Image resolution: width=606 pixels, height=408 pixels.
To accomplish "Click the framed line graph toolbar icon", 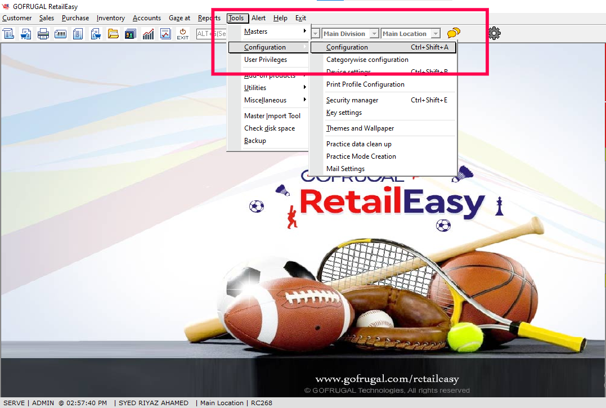I will coord(165,34).
